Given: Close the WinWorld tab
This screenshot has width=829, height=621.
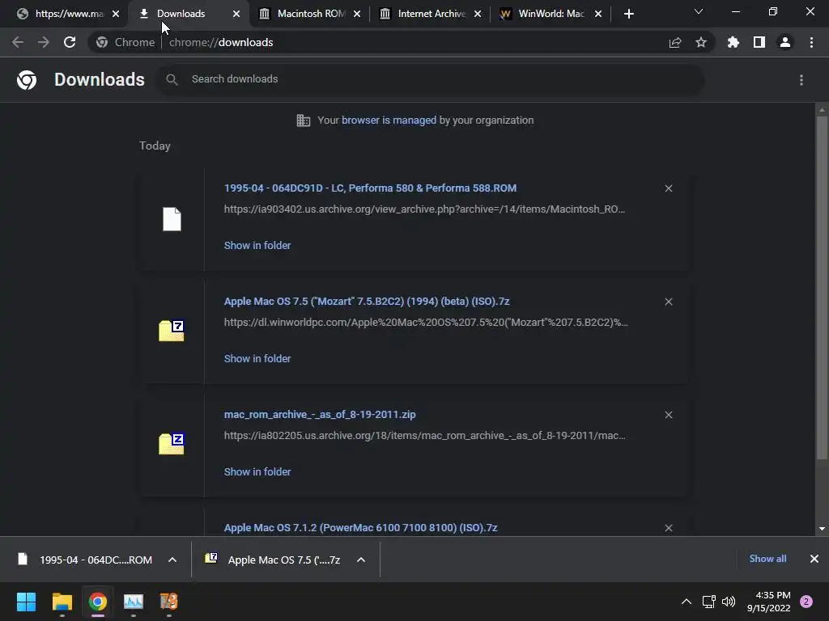Looking at the screenshot, I should pos(598,14).
